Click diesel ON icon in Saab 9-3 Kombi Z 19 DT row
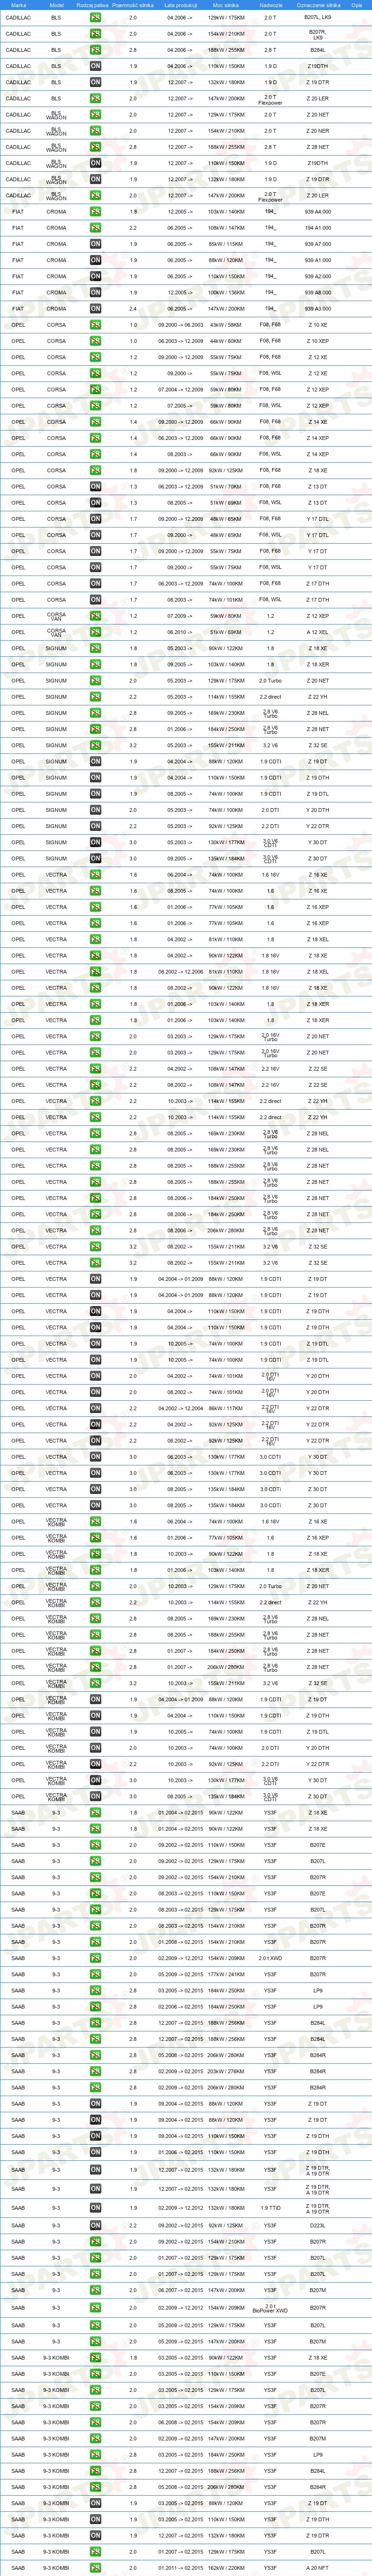The height and width of the screenshot is (2576, 372). click(x=96, y=2503)
